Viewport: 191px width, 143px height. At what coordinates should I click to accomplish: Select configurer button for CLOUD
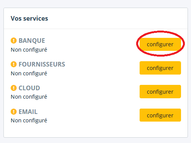coord(160,92)
